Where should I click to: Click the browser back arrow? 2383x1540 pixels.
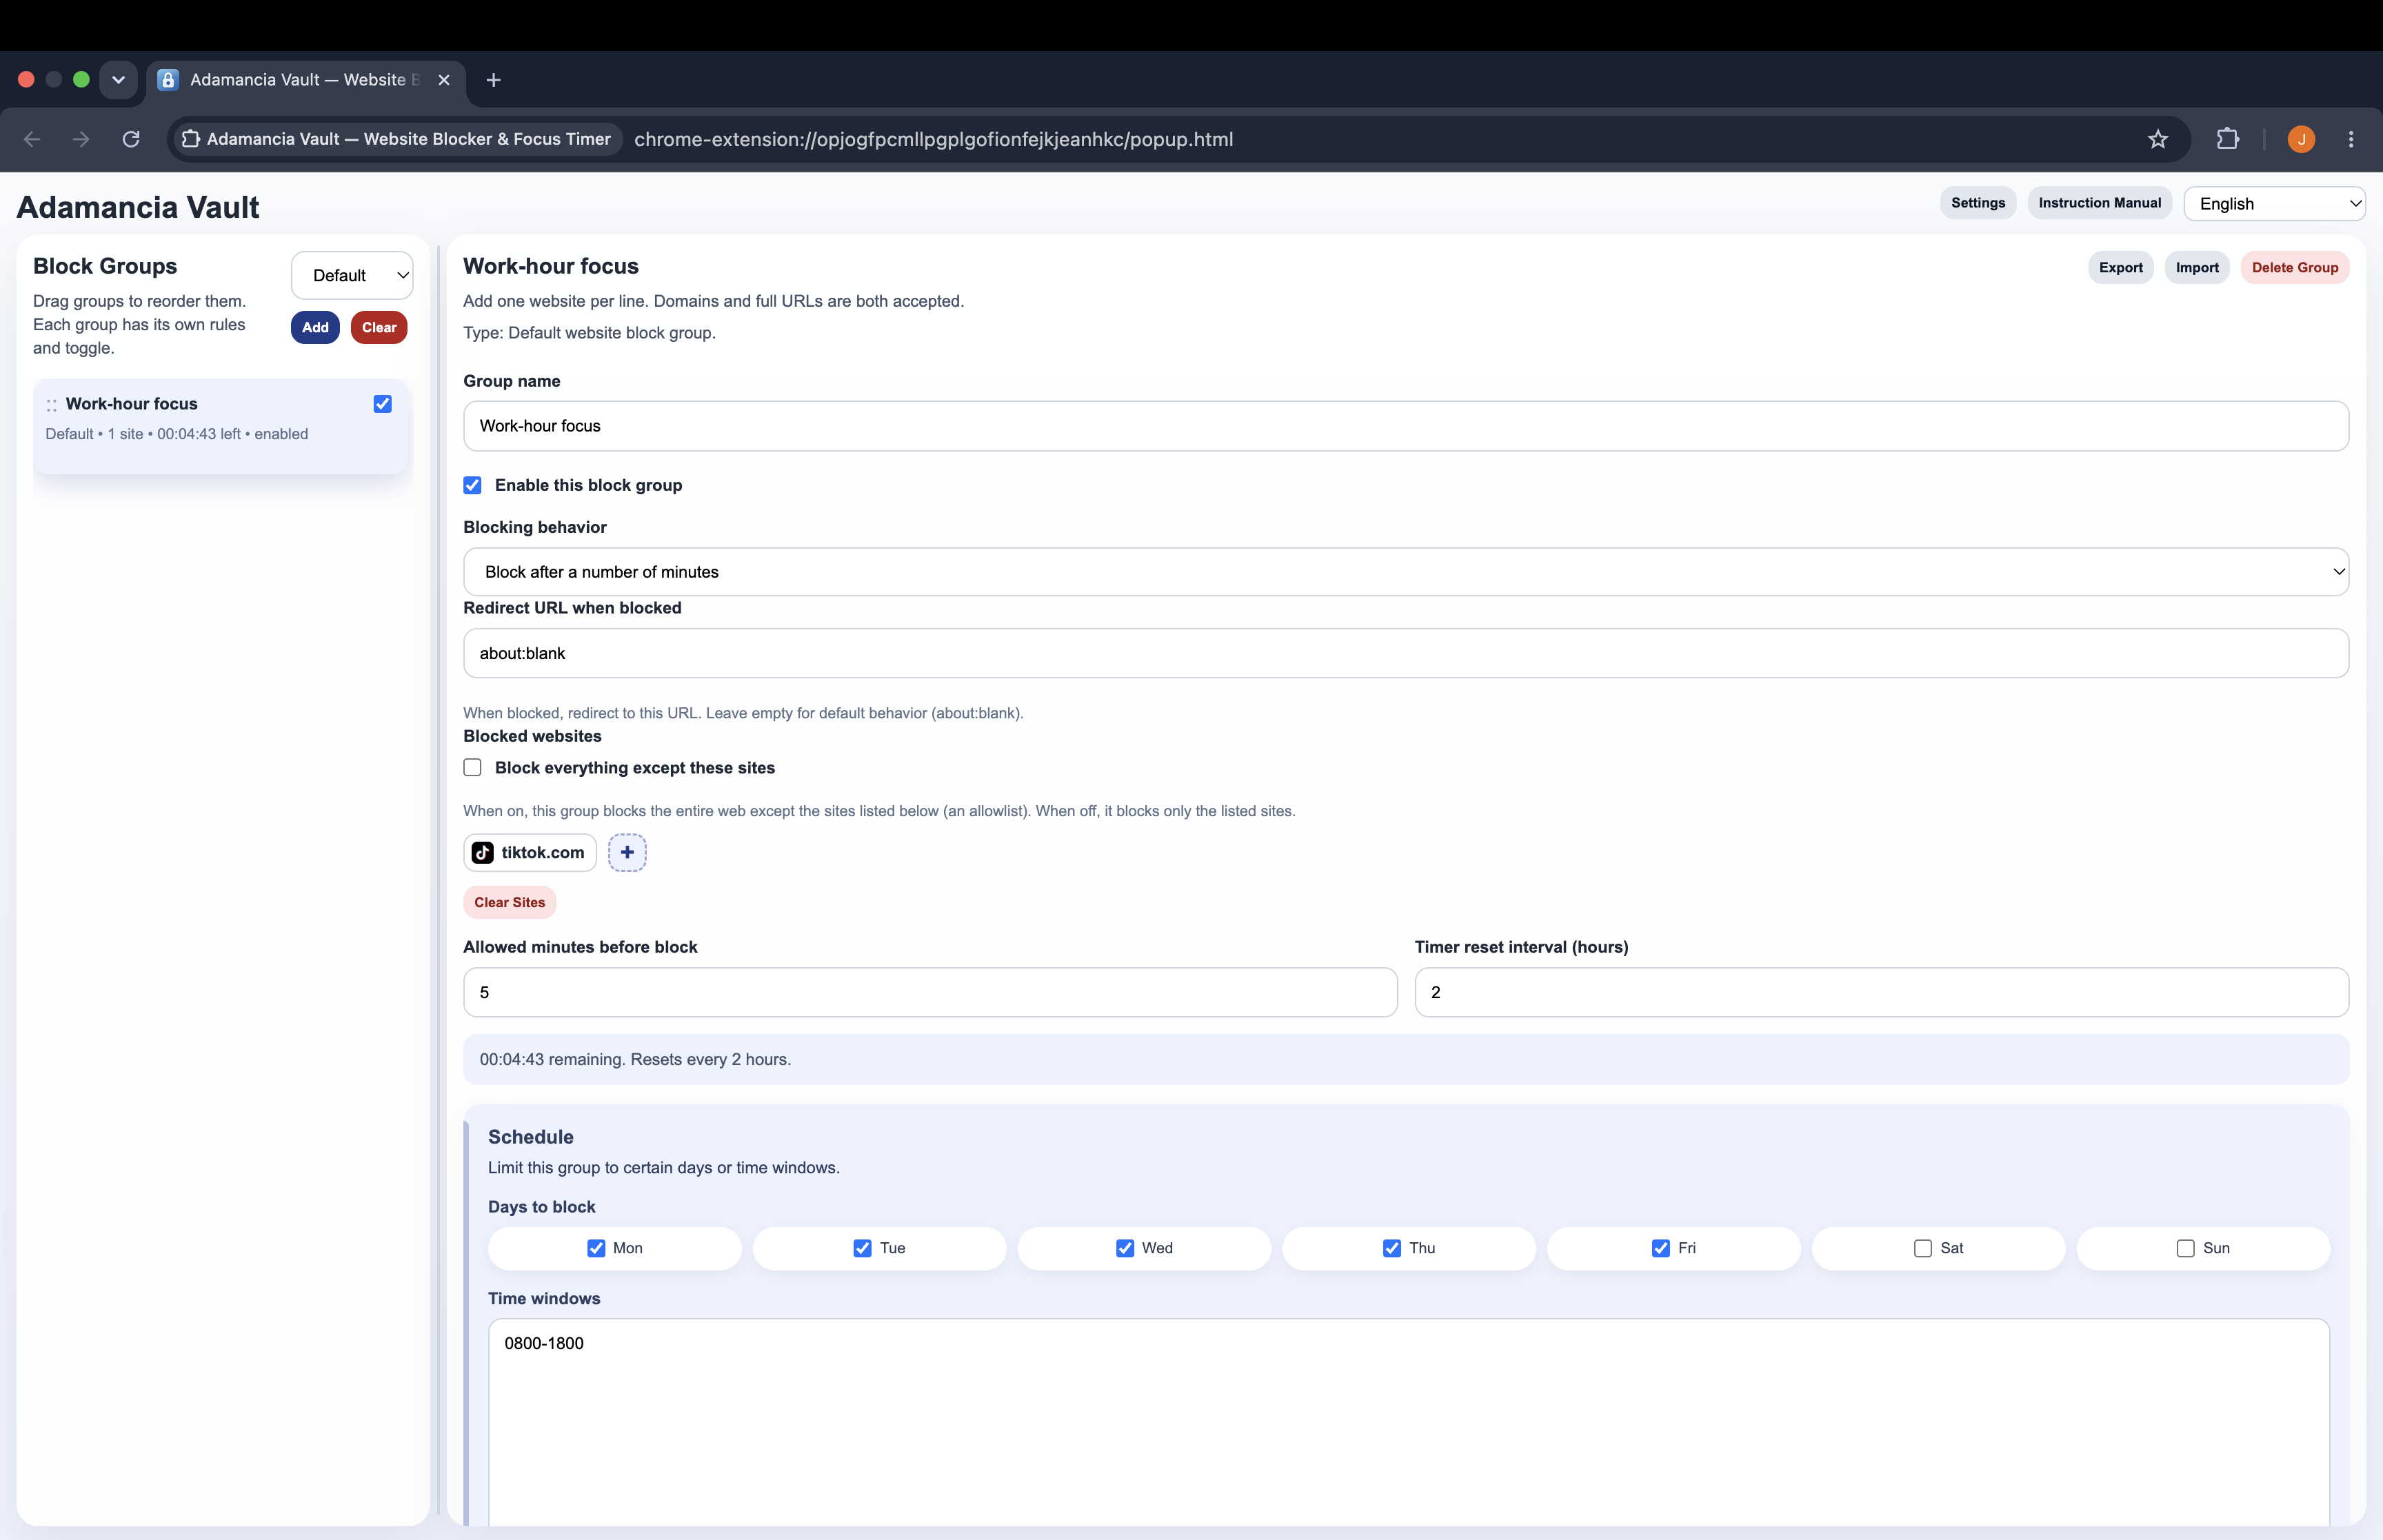tap(32, 139)
